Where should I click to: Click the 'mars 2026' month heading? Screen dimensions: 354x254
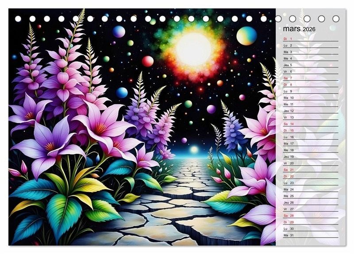pos(299,29)
